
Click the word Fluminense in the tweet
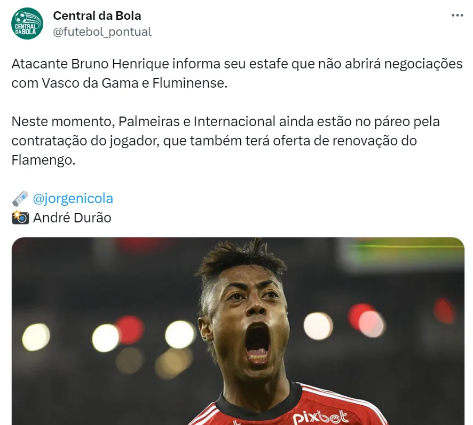[x=190, y=83]
